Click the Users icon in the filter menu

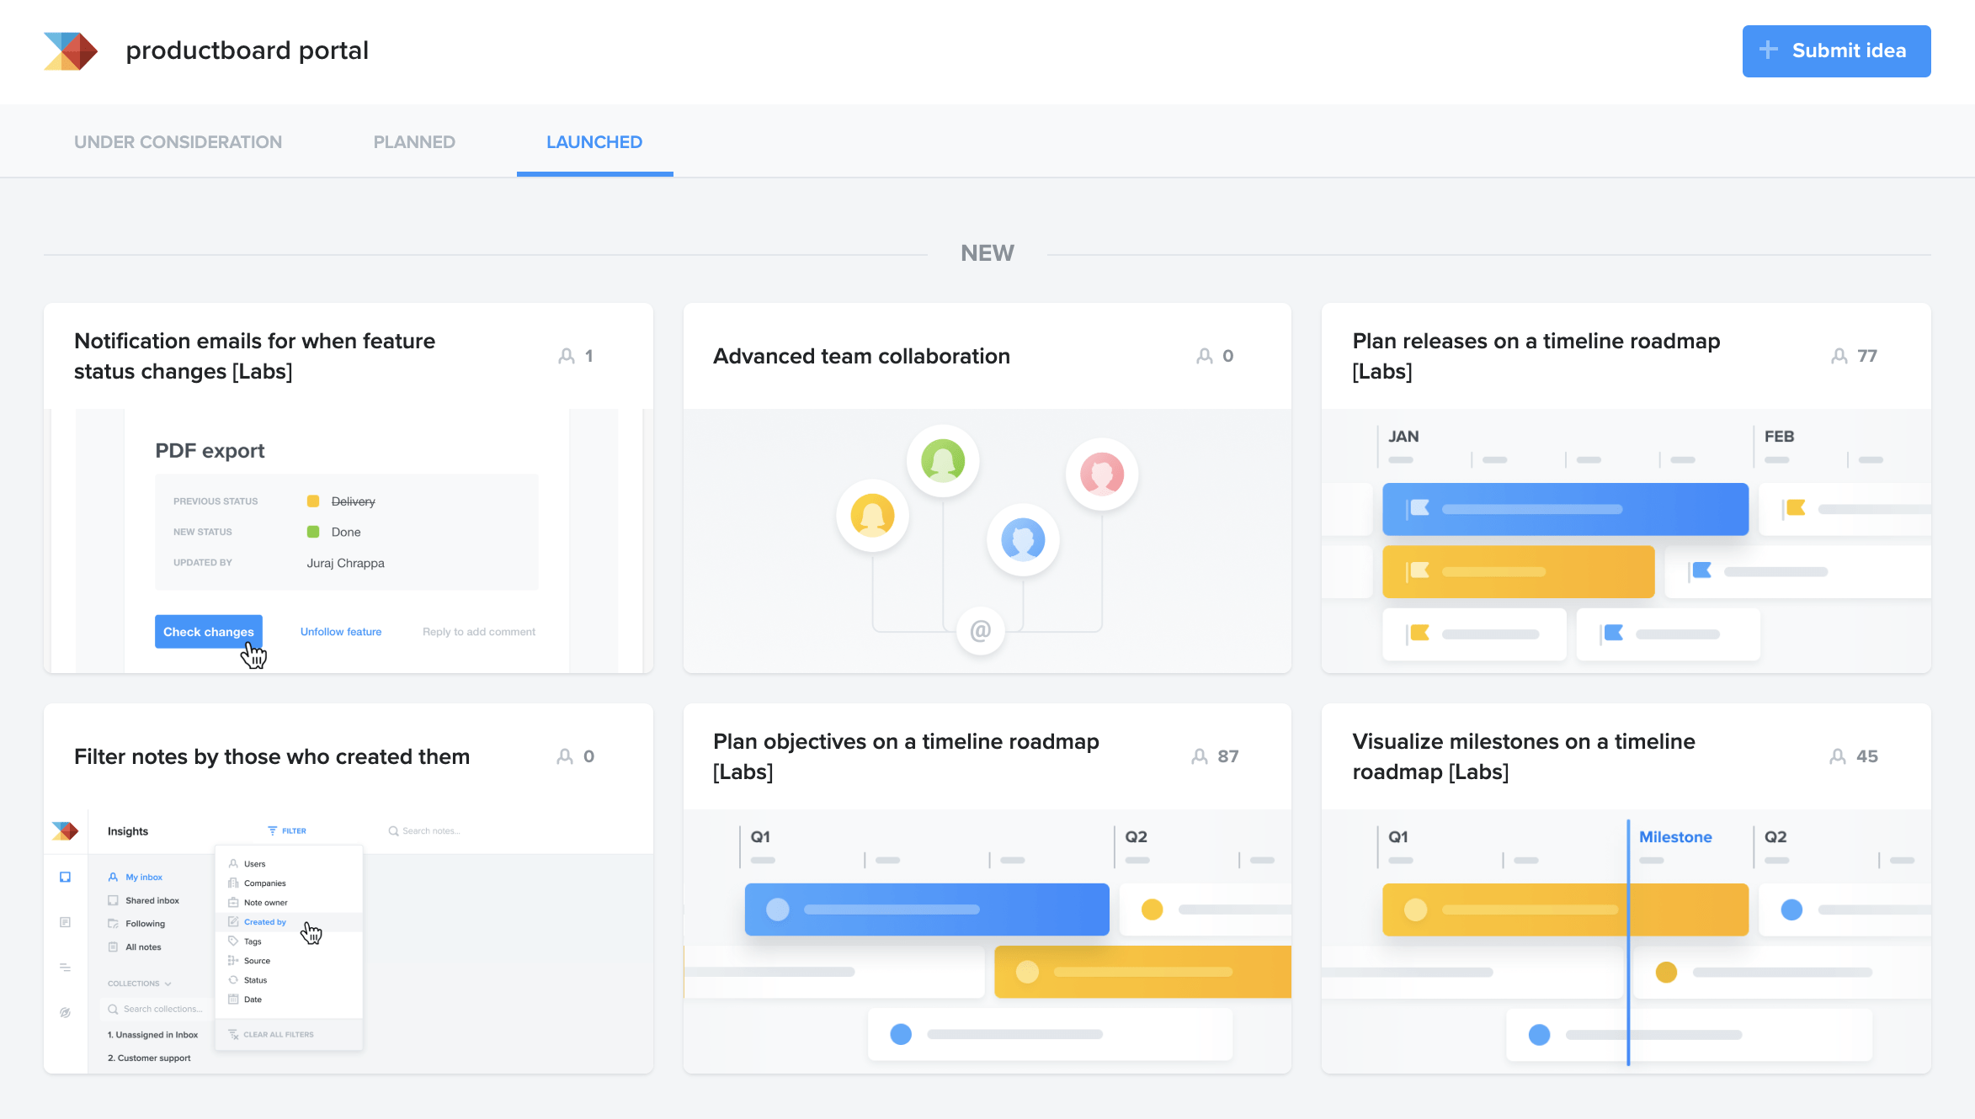(233, 863)
